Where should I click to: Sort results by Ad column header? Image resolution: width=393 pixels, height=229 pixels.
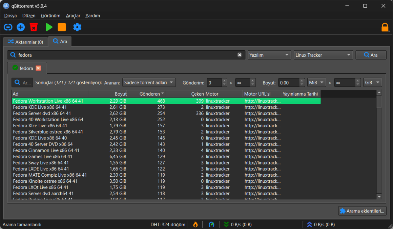click(x=50, y=94)
